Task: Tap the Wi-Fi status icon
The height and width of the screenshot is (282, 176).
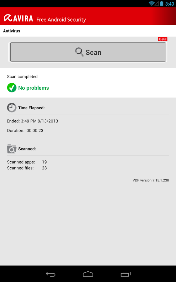Action: click(152, 3)
